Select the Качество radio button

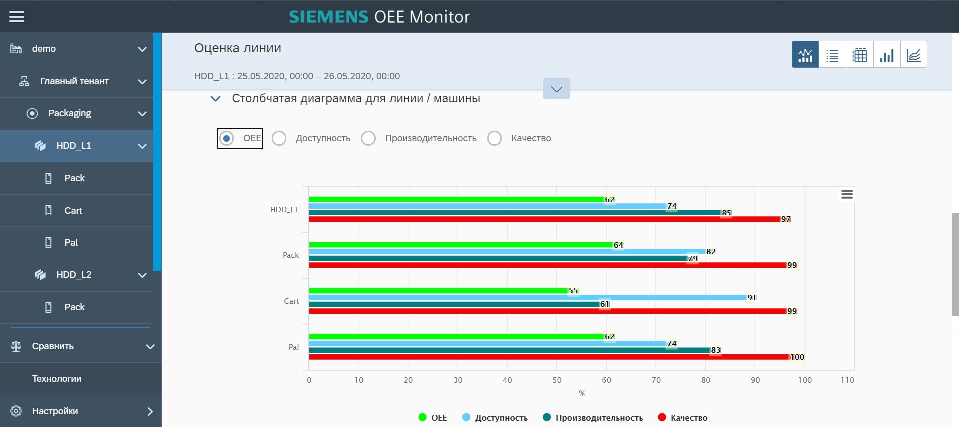494,138
